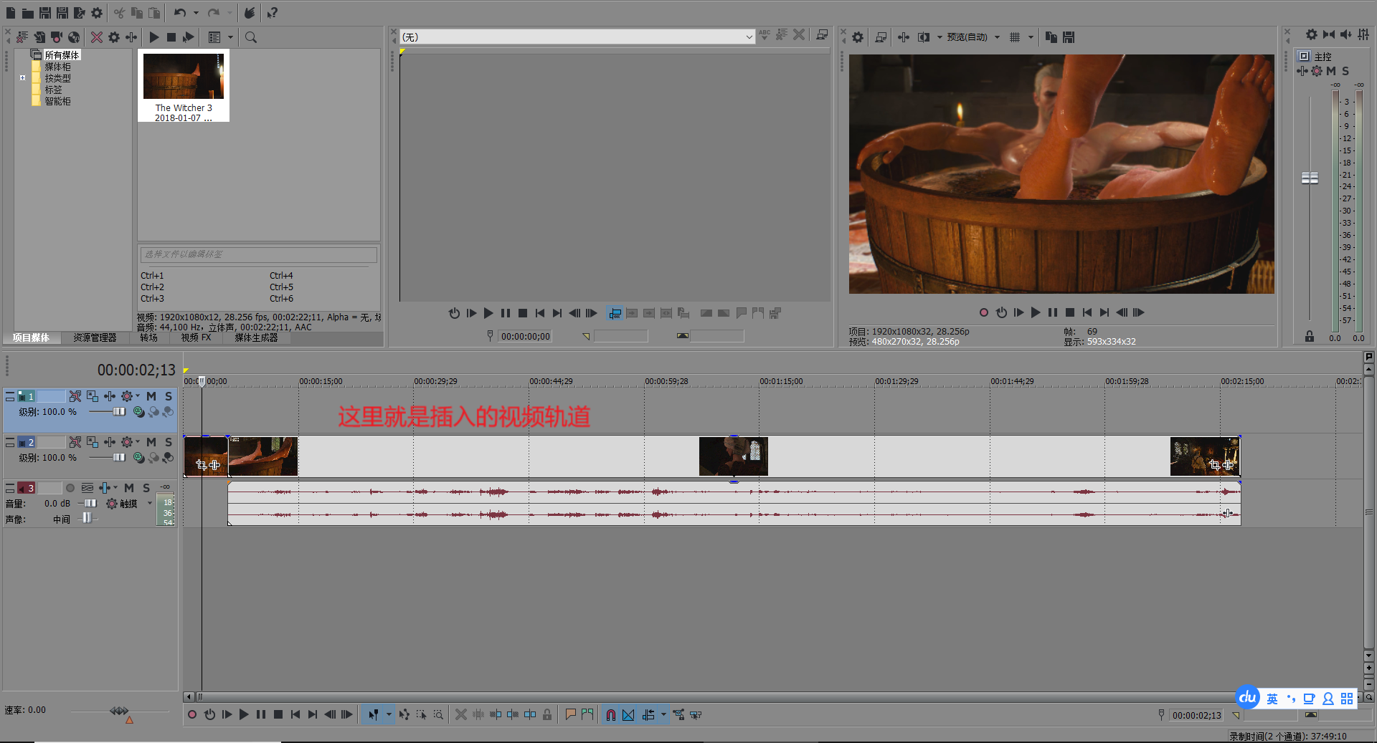Screen dimensions: 1377x743
Task: Select the normal edit tool
Action: click(x=374, y=714)
